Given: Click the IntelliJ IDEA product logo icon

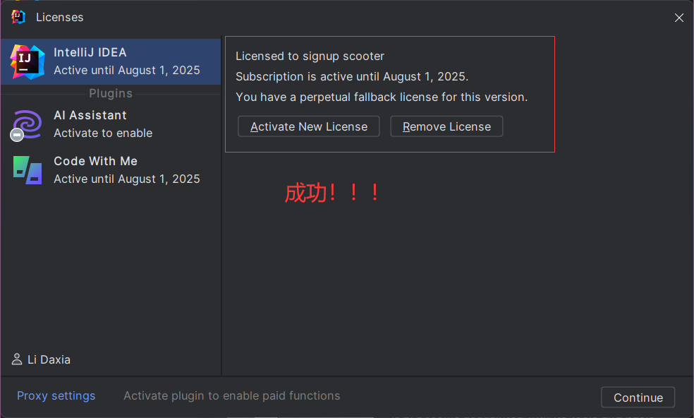Looking at the screenshot, I should tap(28, 61).
